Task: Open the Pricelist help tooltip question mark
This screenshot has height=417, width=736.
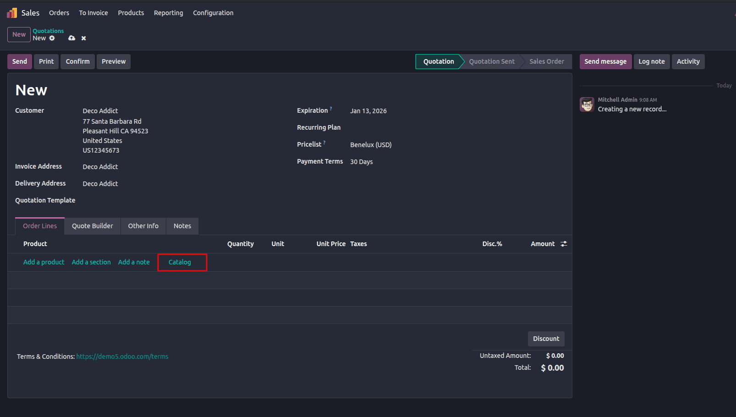Action: (324, 142)
